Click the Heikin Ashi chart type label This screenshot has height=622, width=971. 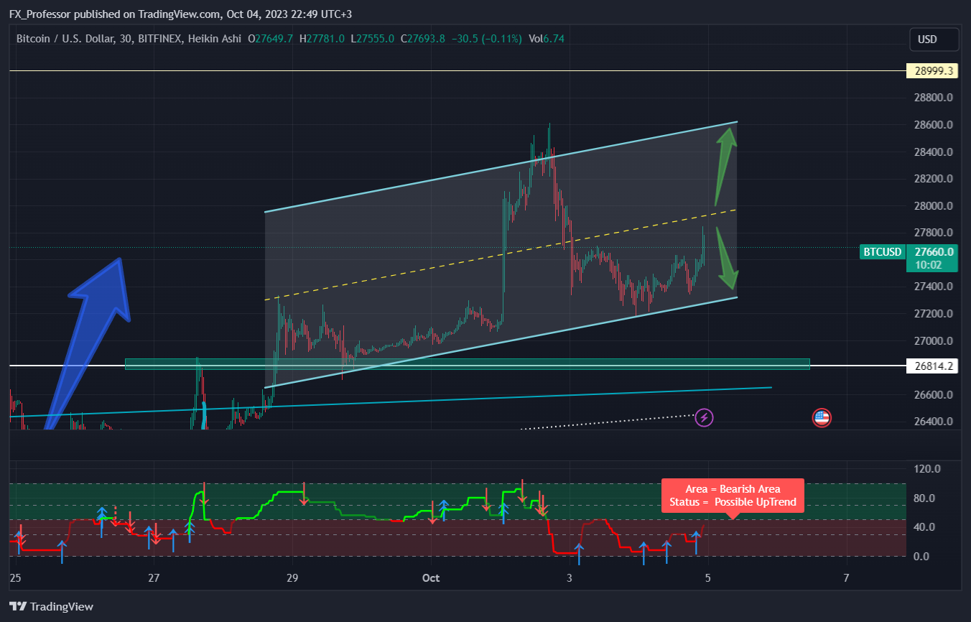215,38
